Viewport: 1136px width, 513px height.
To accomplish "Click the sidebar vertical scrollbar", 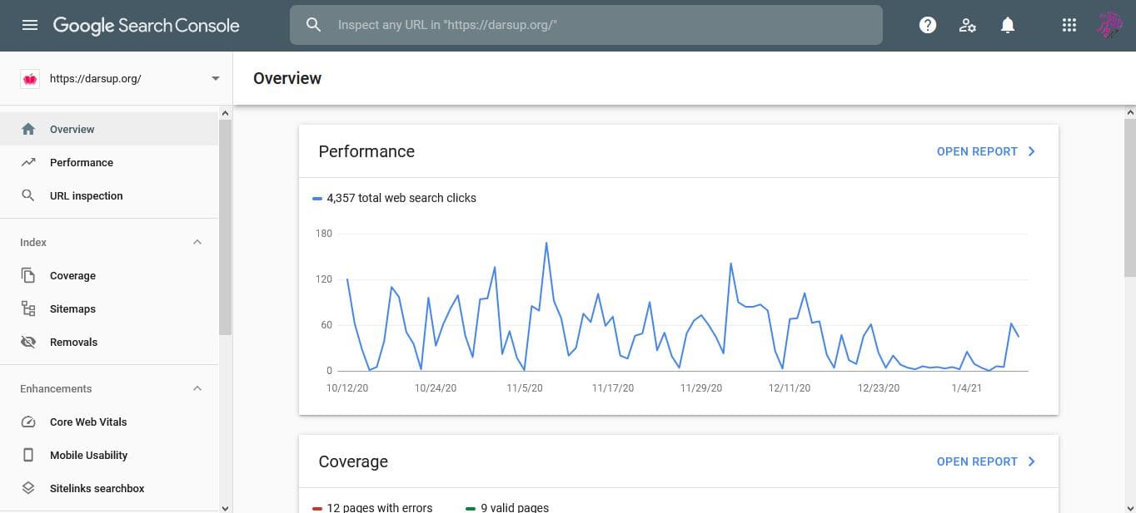I will 225,224.
